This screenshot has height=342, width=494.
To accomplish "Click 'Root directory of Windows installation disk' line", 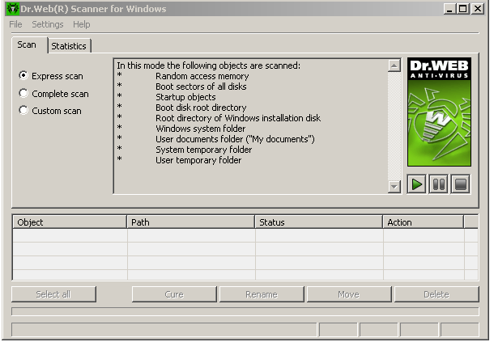I will click(238, 118).
